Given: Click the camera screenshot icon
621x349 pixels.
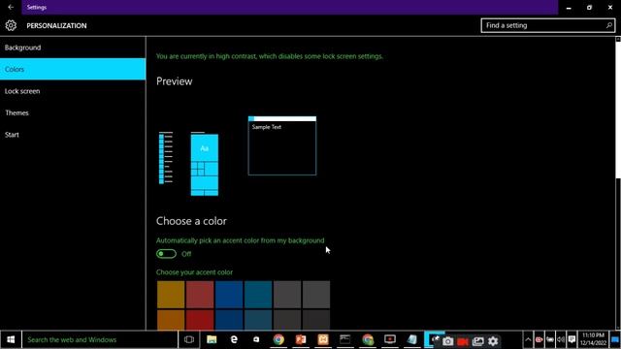Looking at the screenshot, I should [x=448, y=341].
